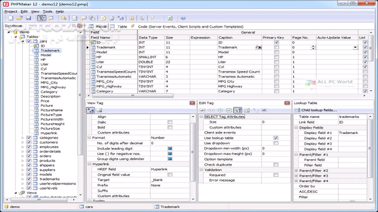
Task: Open the Edit menu
Action: pos(24,11)
